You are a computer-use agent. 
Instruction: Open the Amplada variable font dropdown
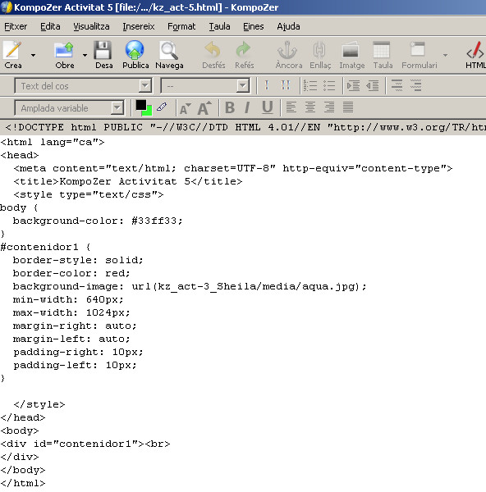[69, 108]
